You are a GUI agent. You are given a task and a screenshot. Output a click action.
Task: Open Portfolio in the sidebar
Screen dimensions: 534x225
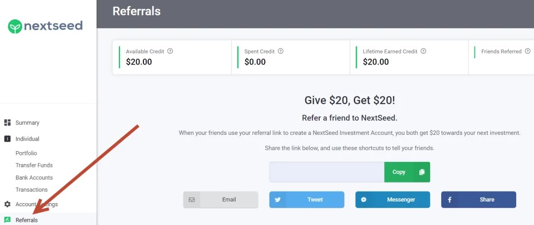pos(26,153)
